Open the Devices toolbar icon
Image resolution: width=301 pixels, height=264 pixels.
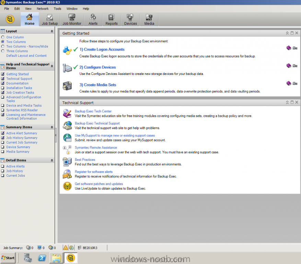130,19
